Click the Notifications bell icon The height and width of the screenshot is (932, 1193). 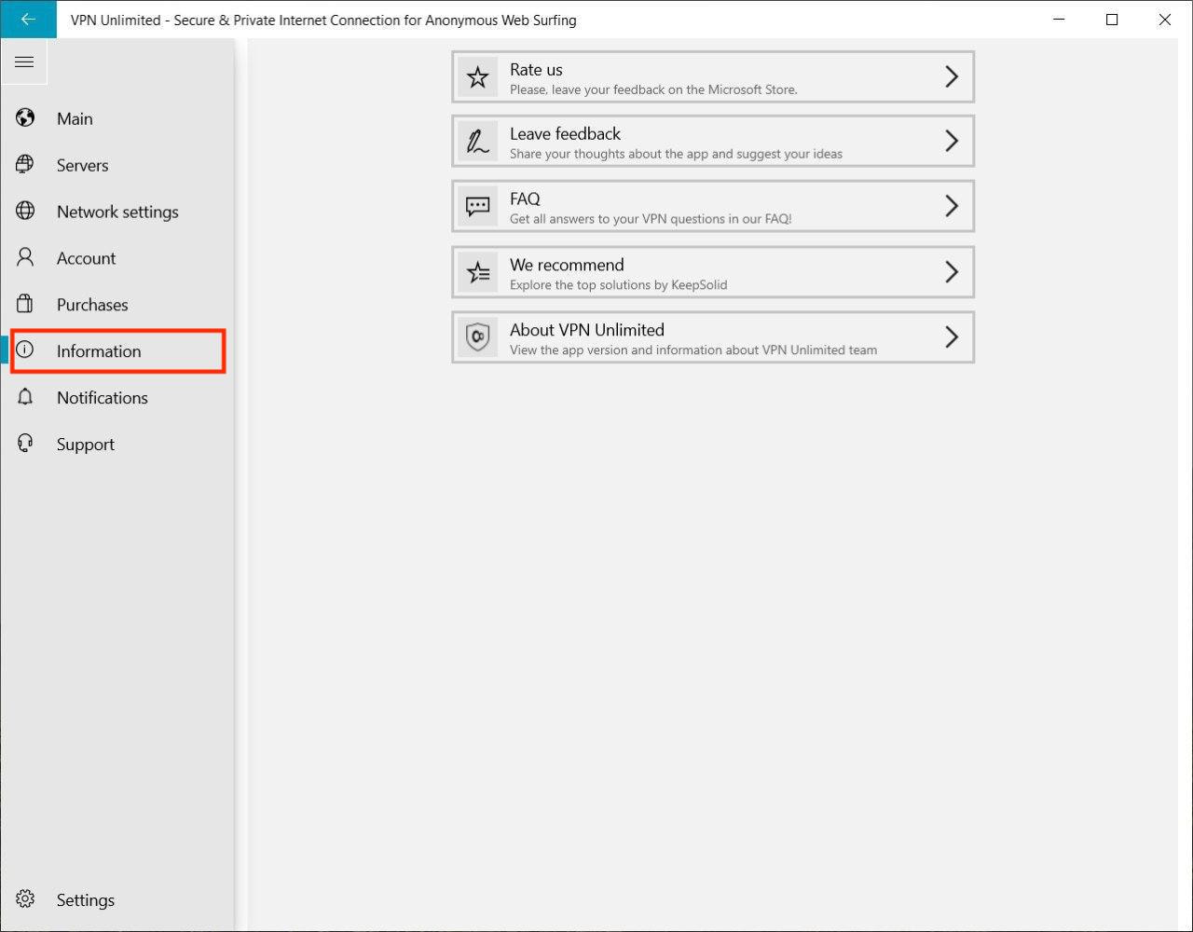pyautogui.click(x=25, y=397)
